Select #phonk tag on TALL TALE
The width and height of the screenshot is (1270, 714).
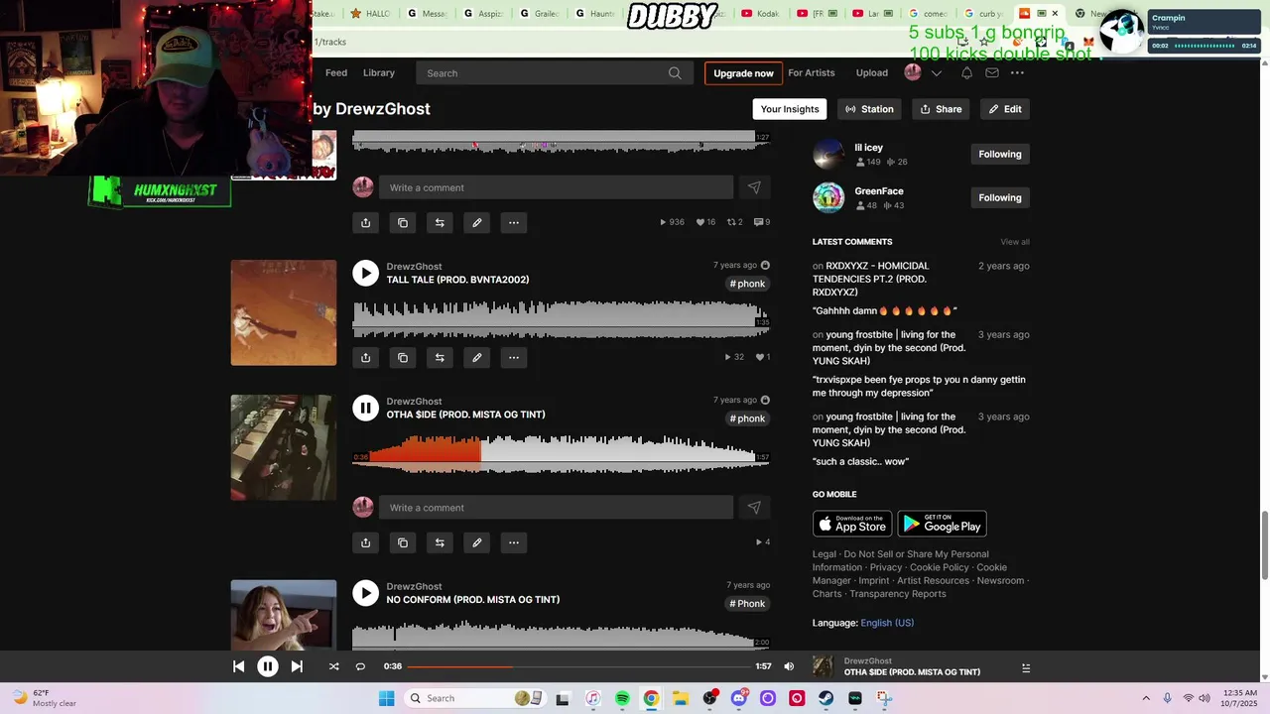pyautogui.click(x=747, y=284)
